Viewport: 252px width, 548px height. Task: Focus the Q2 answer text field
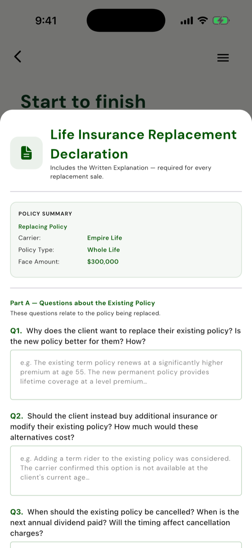[126, 470]
